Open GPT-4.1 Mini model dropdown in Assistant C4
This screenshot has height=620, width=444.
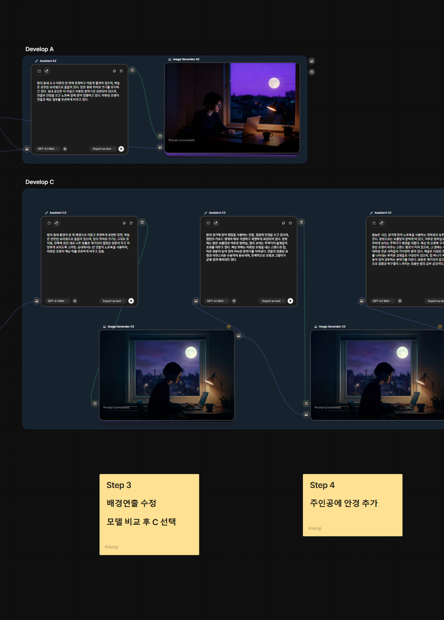point(383,301)
